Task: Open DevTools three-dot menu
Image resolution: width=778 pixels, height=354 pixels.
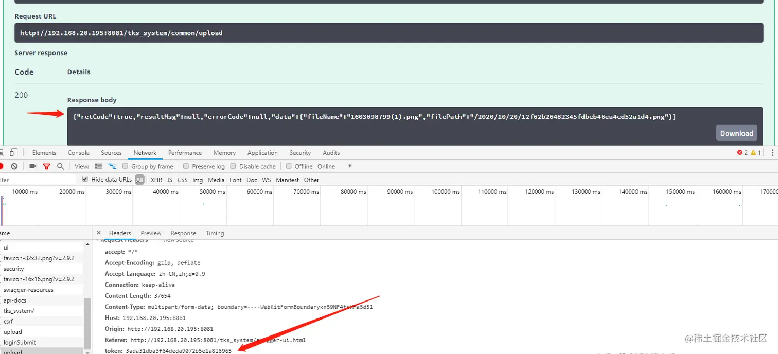Action: click(x=772, y=153)
